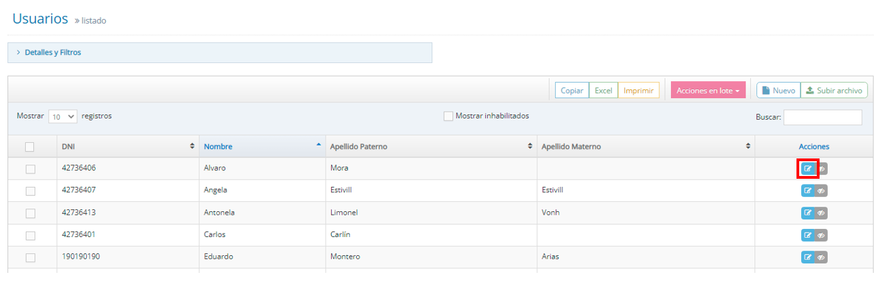Click the Nuevo button
This screenshot has height=281, width=884.
pos(778,91)
